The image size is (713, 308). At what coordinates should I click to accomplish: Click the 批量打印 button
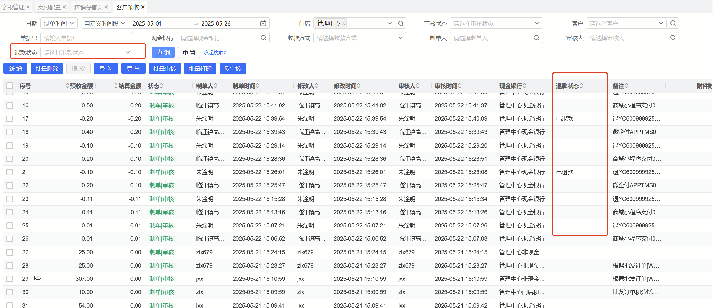pyautogui.click(x=200, y=69)
